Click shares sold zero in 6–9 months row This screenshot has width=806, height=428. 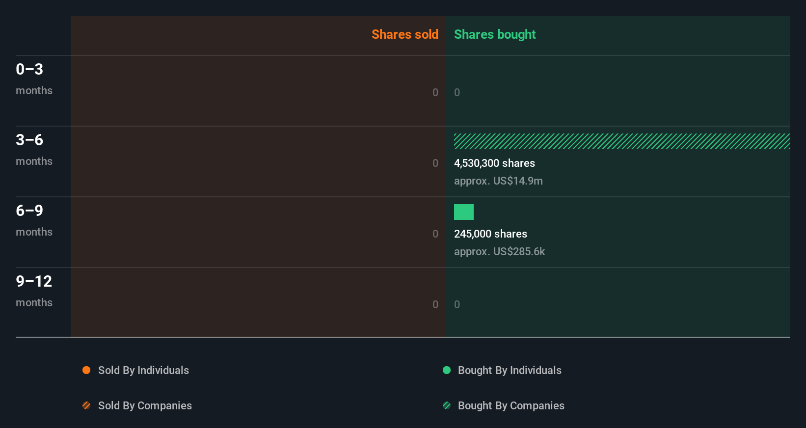tap(435, 234)
